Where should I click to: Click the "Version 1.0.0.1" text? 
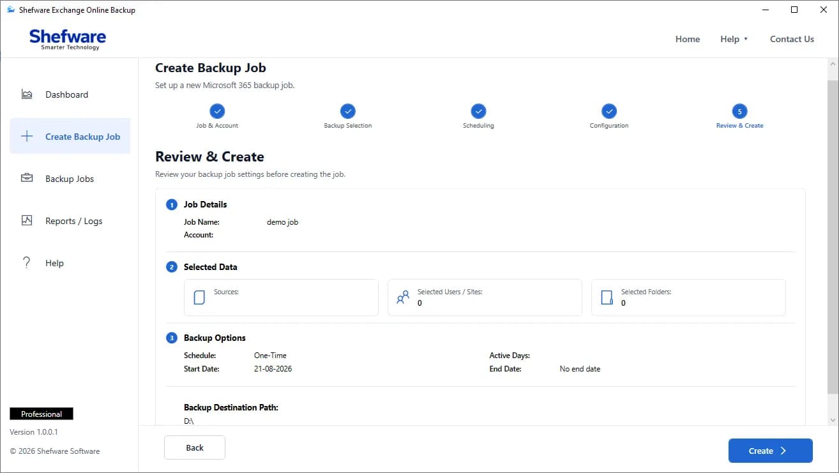point(34,432)
